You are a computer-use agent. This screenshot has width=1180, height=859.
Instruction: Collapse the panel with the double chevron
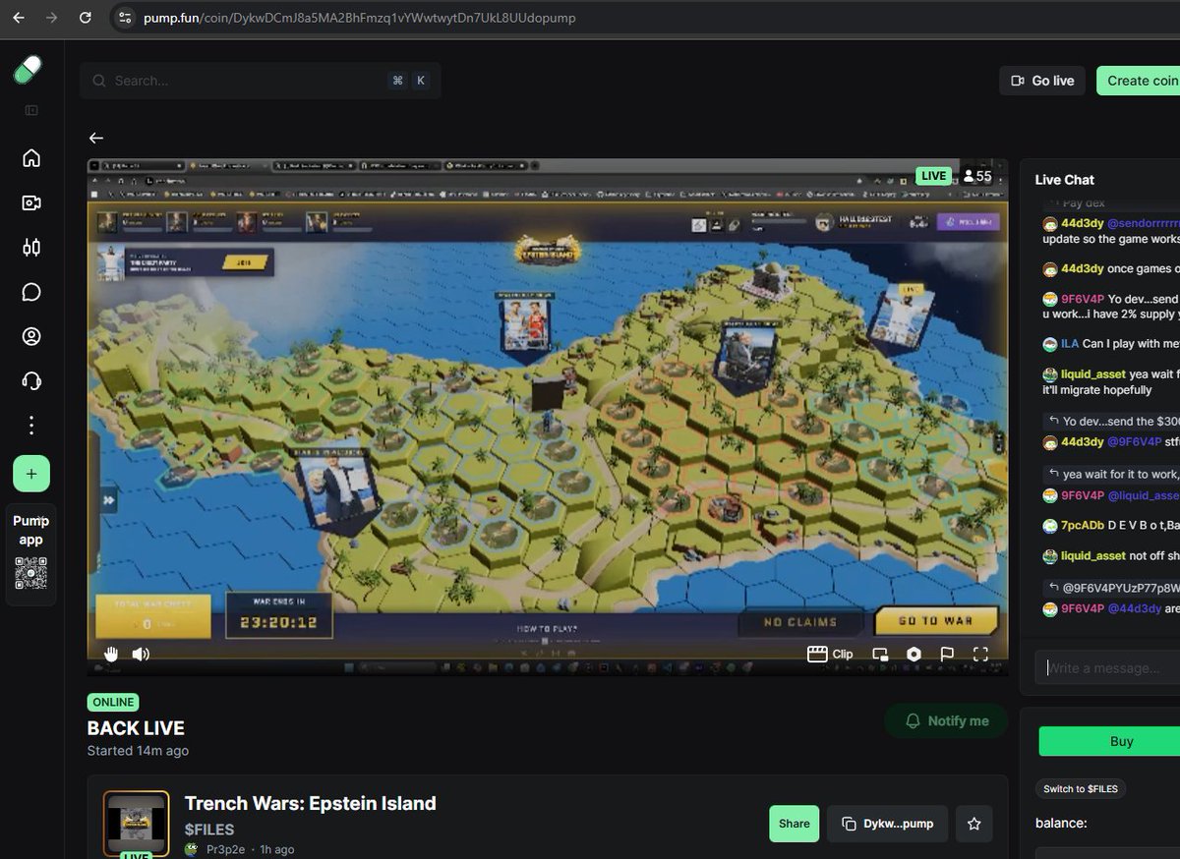coord(108,500)
